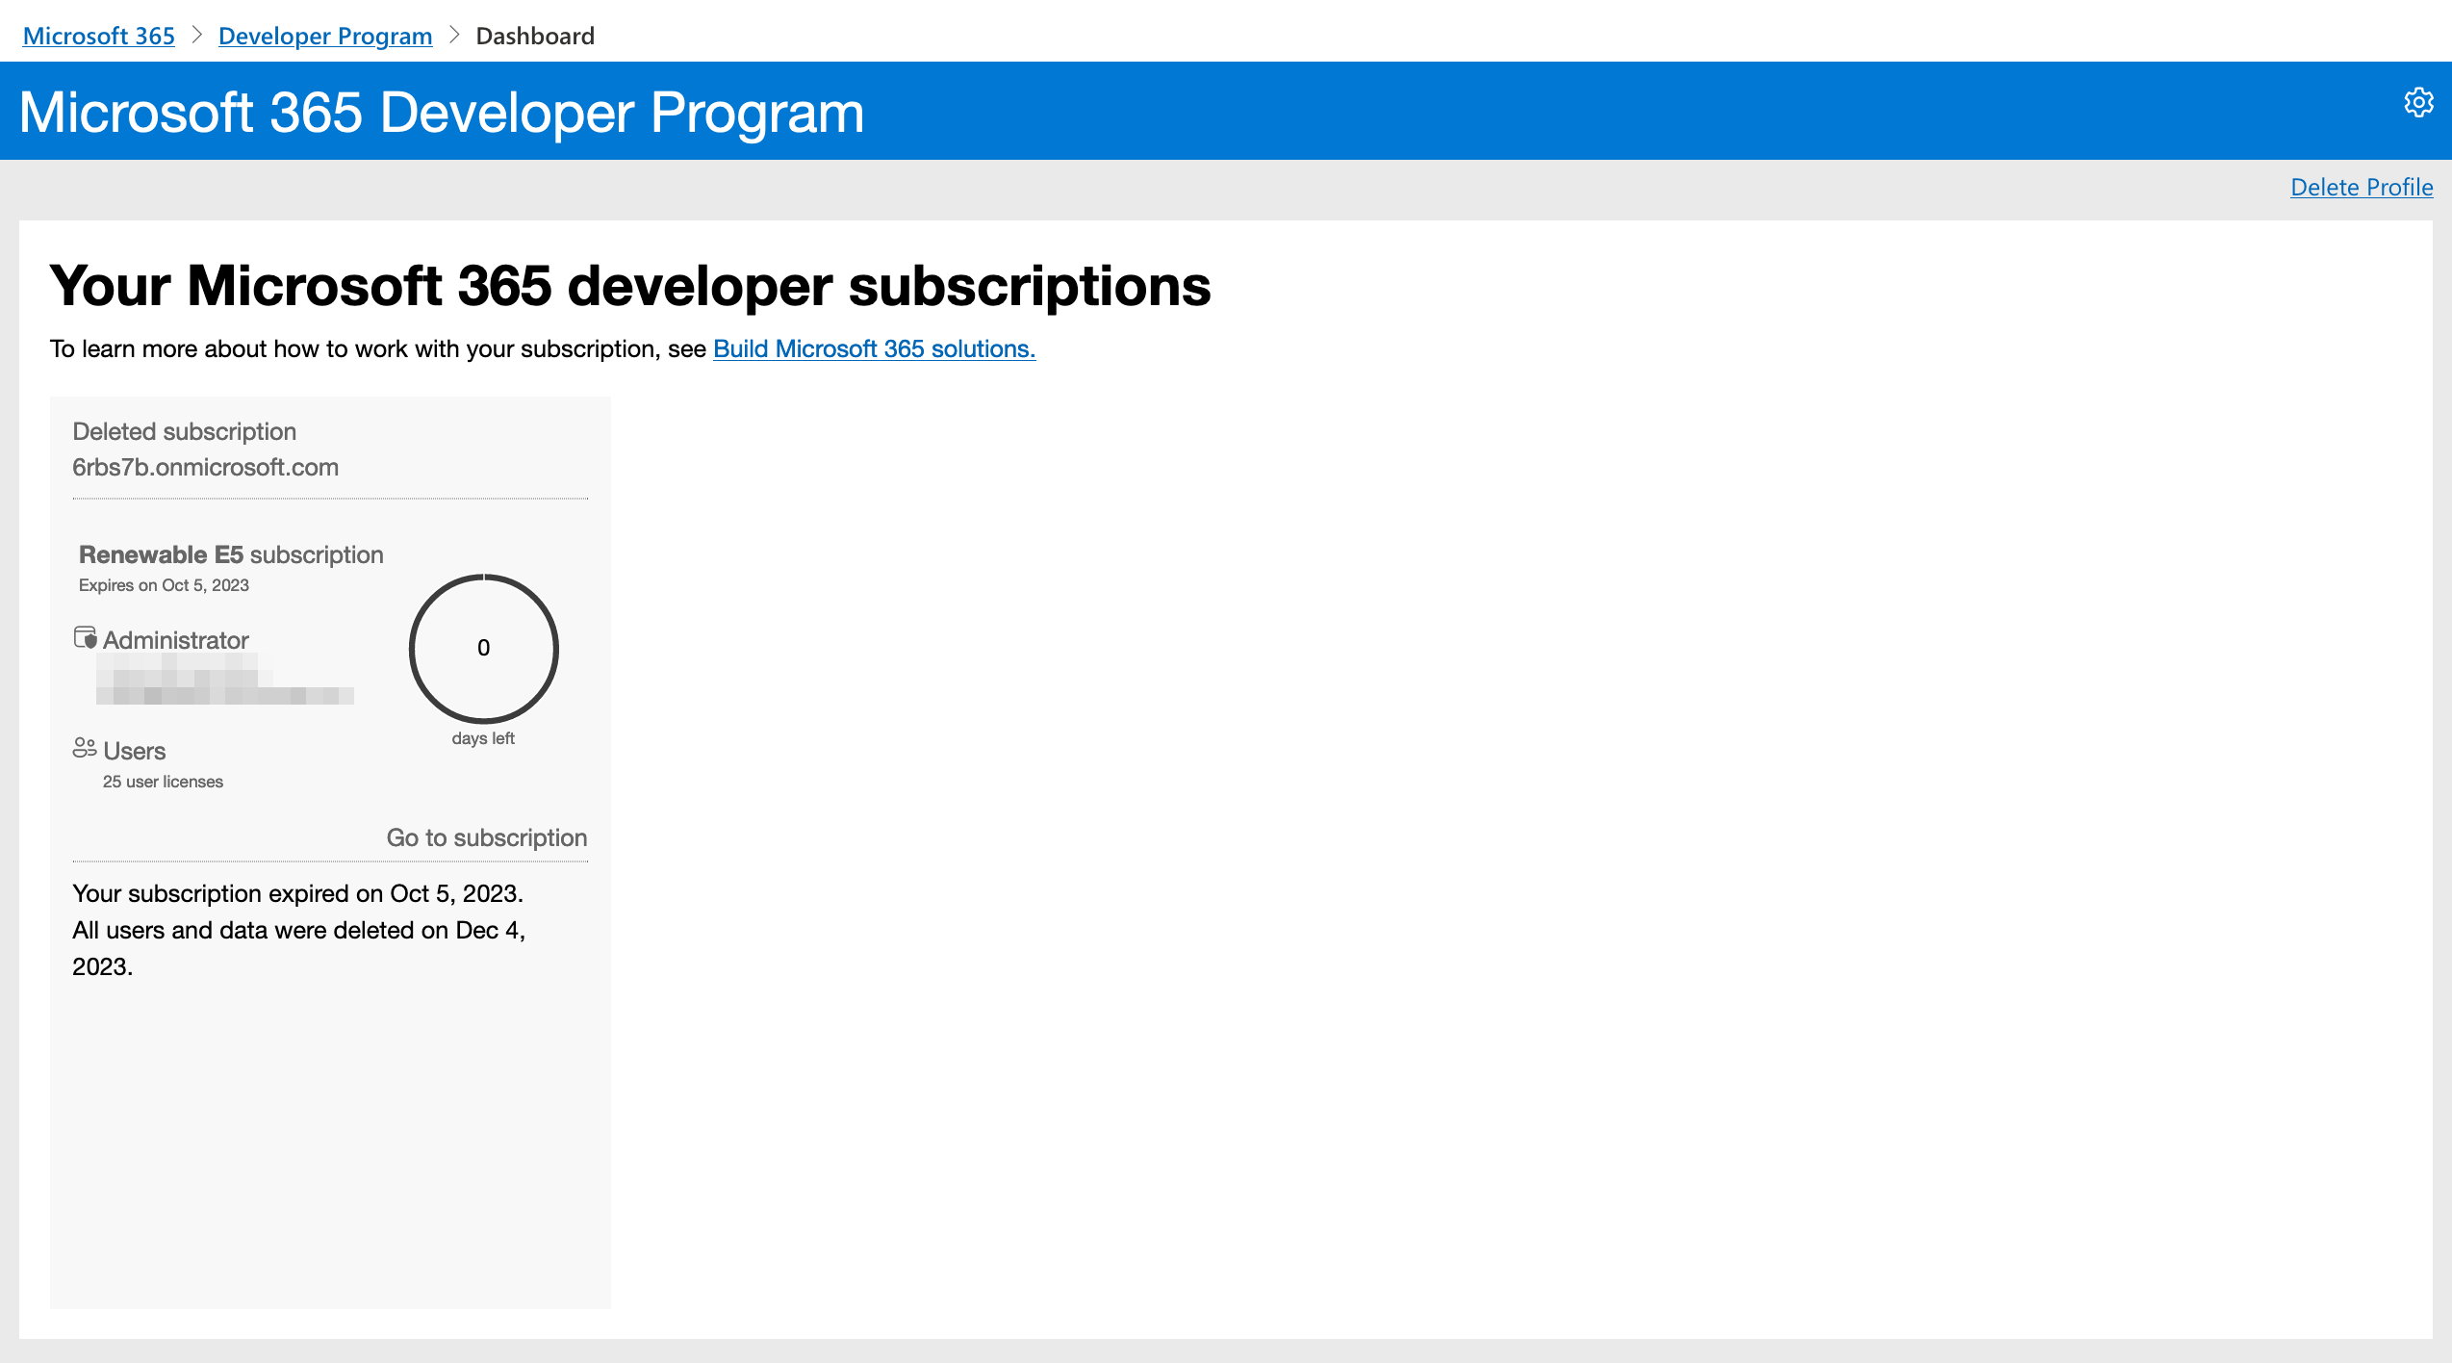The height and width of the screenshot is (1363, 2452).
Task: Open the settings gear icon
Action: pyautogui.click(x=2418, y=102)
